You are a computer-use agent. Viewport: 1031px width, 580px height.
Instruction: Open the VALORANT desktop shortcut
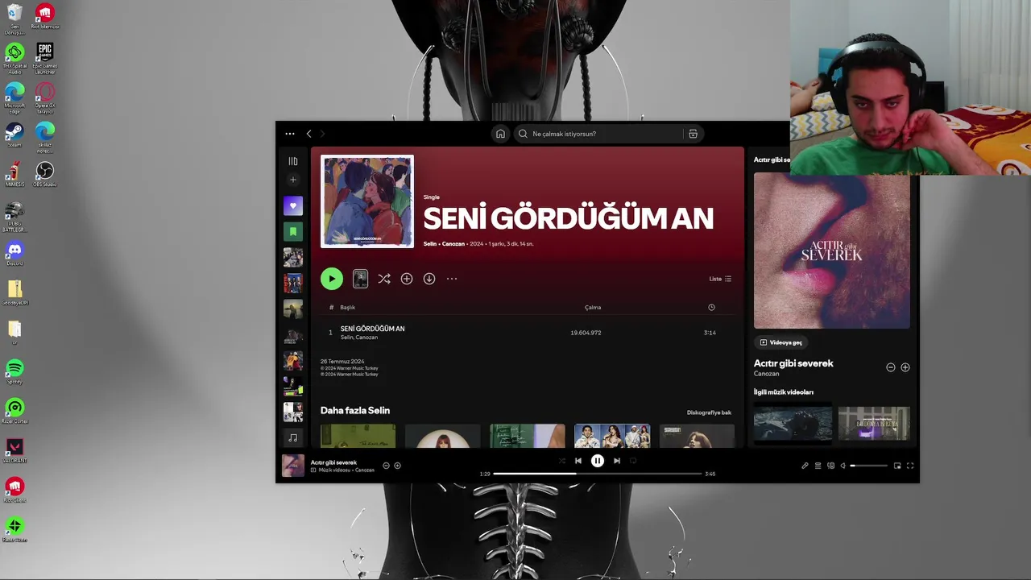[x=14, y=451]
